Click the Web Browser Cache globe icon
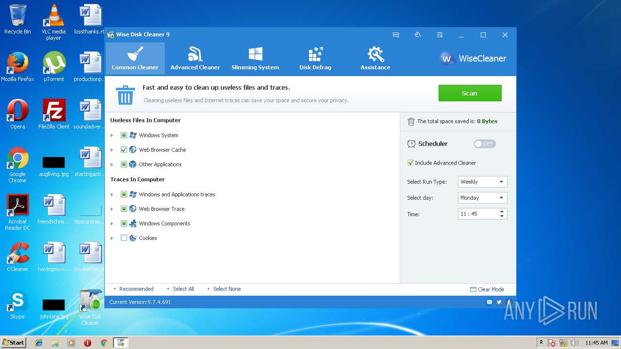621x349 pixels. (x=133, y=150)
